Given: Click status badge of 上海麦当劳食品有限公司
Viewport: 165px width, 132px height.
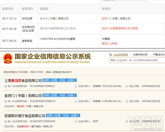Looking at the screenshot, I should [x=60, y=80].
